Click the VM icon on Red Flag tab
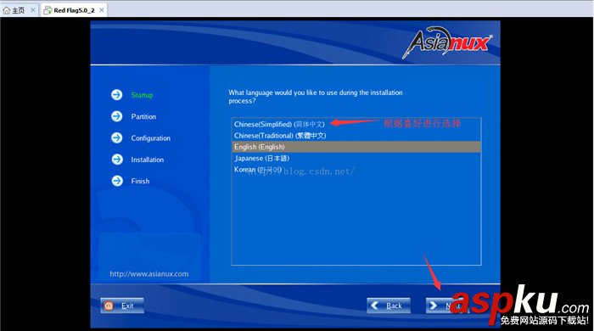The image size is (594, 331). click(x=48, y=10)
